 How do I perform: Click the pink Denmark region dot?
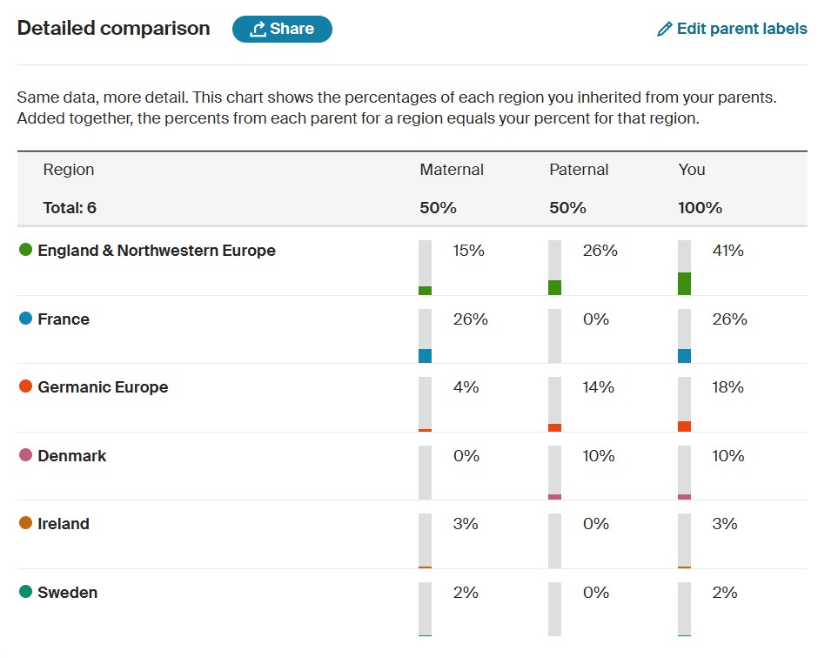pyautogui.click(x=25, y=455)
